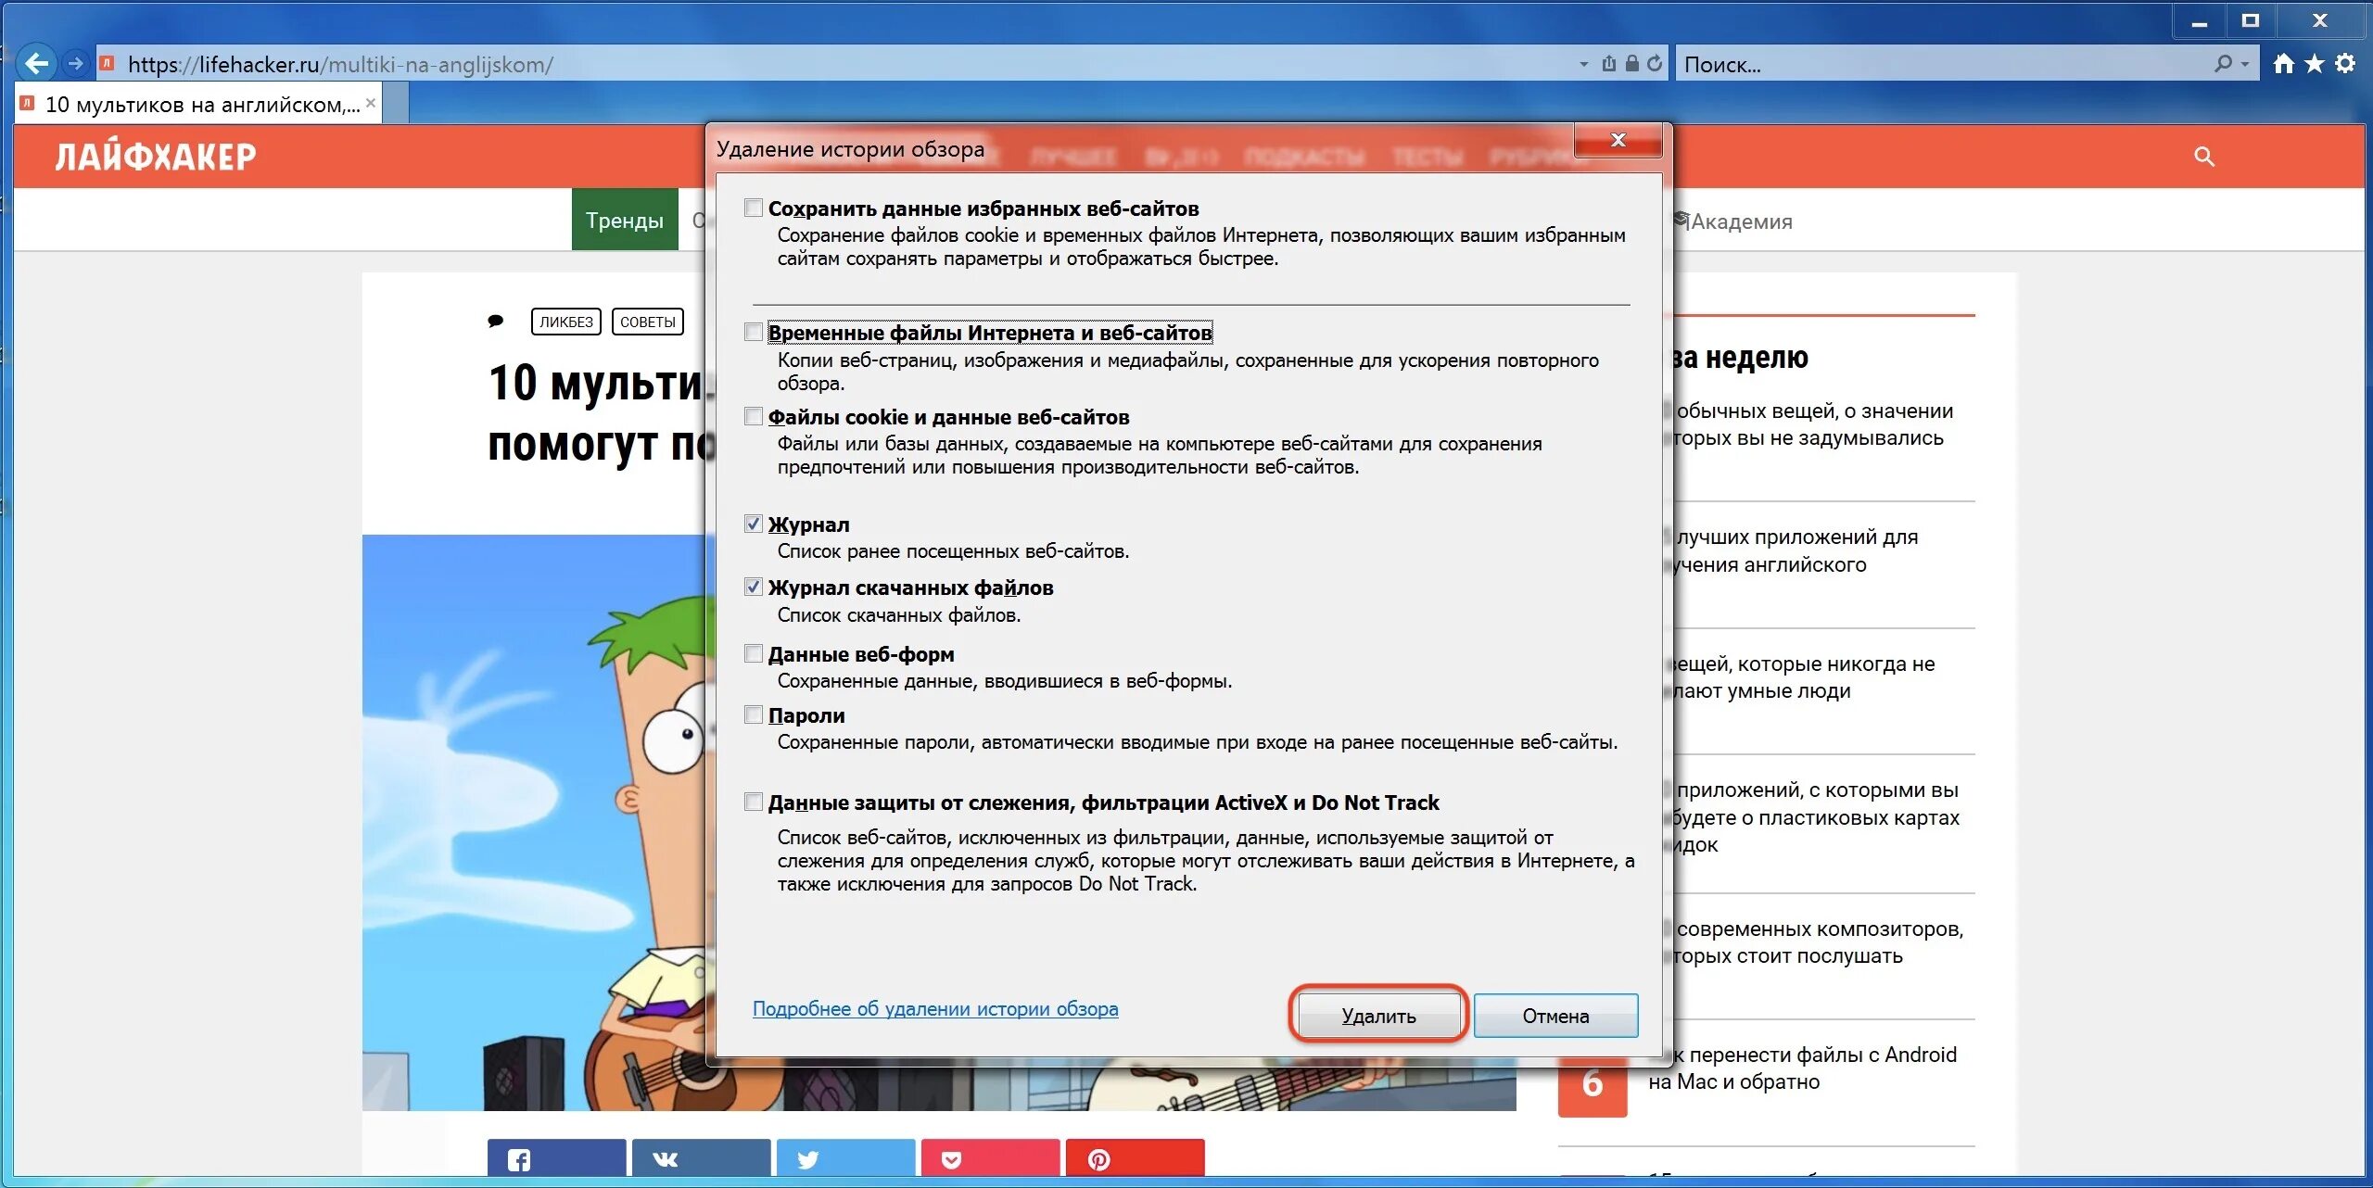Click the search magnifier in browser search box
Image resolution: width=2373 pixels, height=1188 pixels.
(2223, 64)
